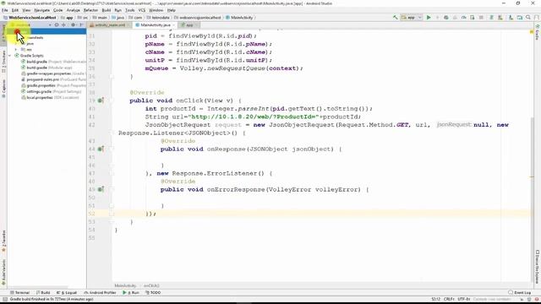Open the Window menu

pos(156,10)
